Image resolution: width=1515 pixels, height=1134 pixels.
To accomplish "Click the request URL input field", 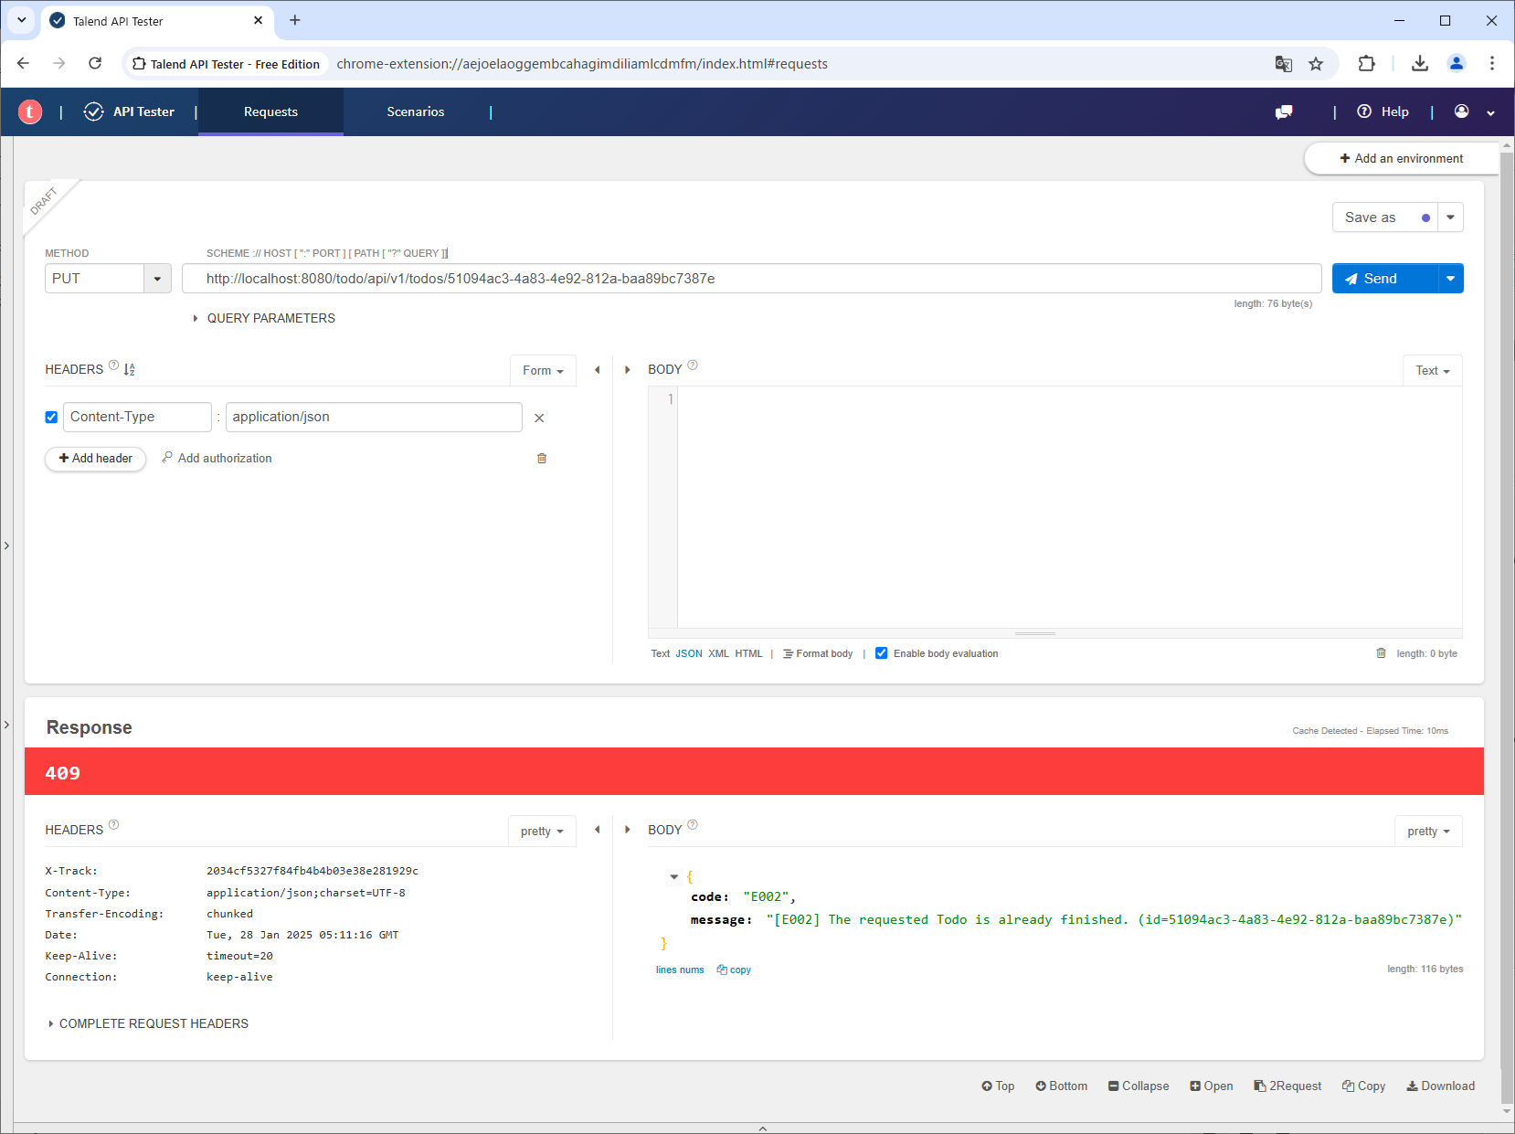I will pos(749,279).
